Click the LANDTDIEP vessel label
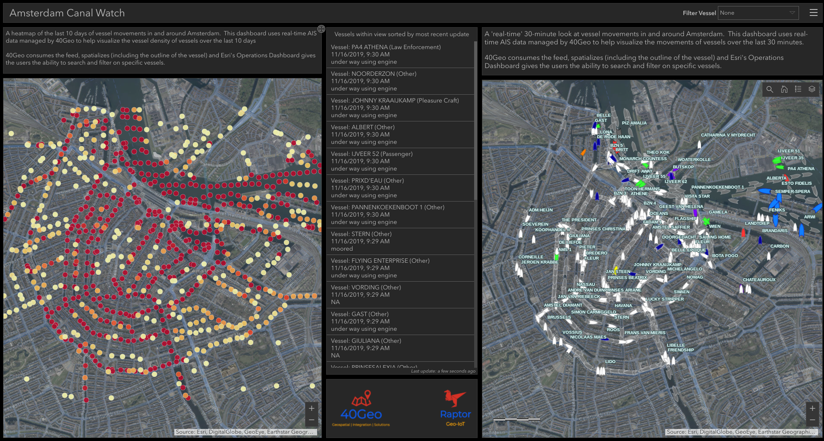 (x=757, y=224)
